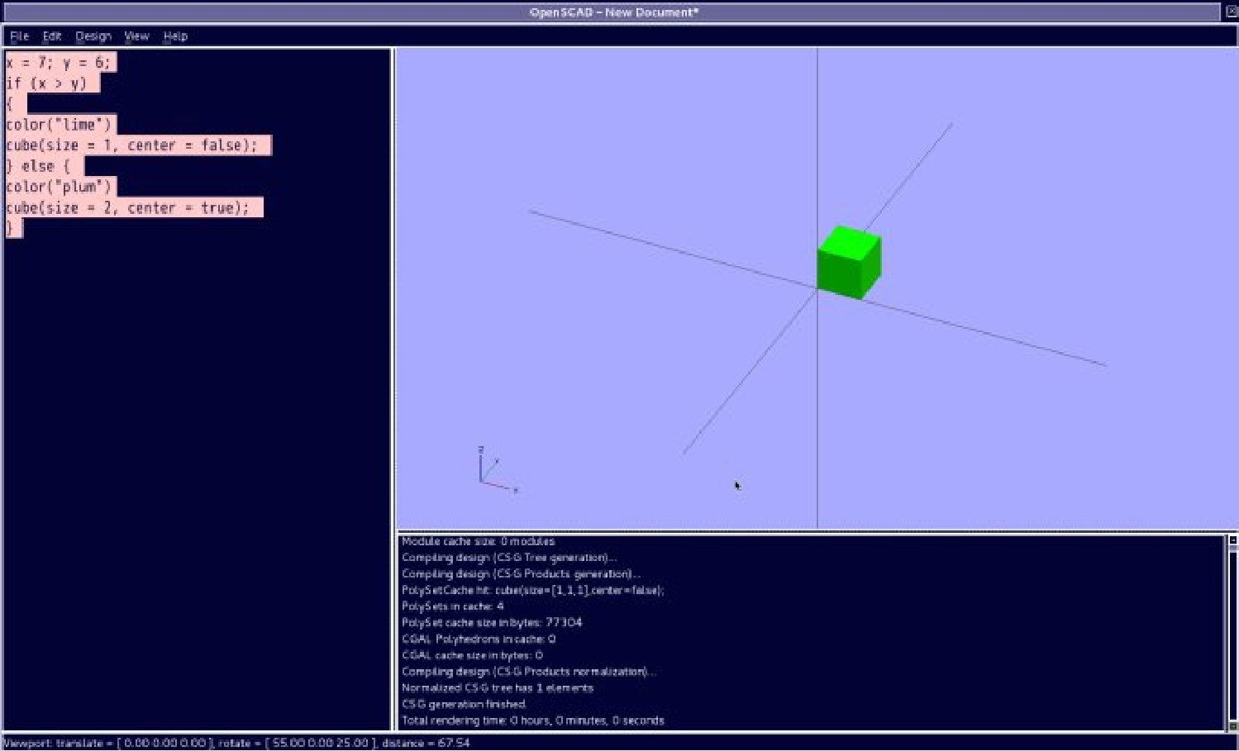The width and height of the screenshot is (1239, 751).
Task: Click the console scrollbar up arrow
Action: (1232, 540)
